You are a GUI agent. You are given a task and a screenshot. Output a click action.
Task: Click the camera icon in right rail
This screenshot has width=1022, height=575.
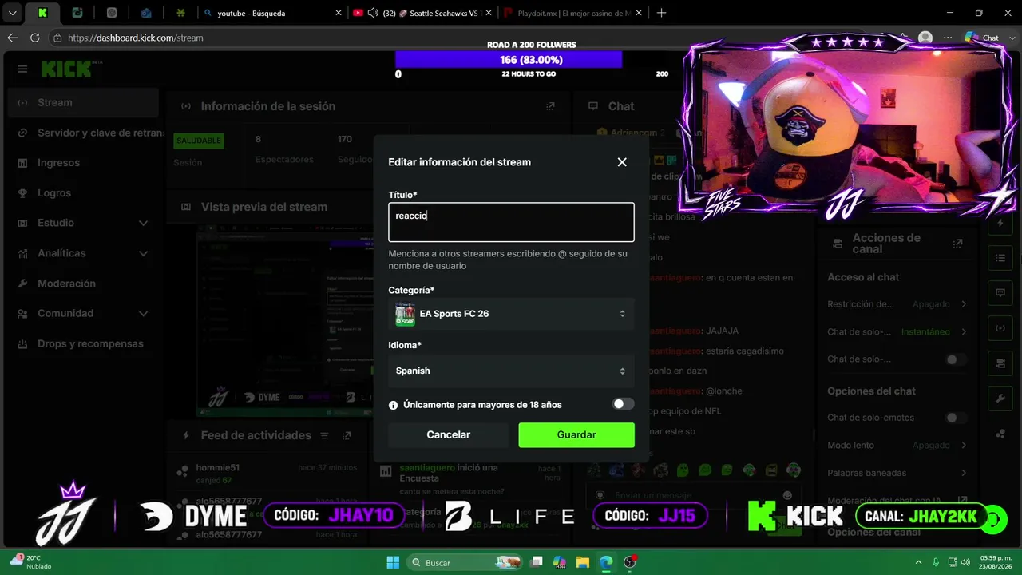[1000, 363]
